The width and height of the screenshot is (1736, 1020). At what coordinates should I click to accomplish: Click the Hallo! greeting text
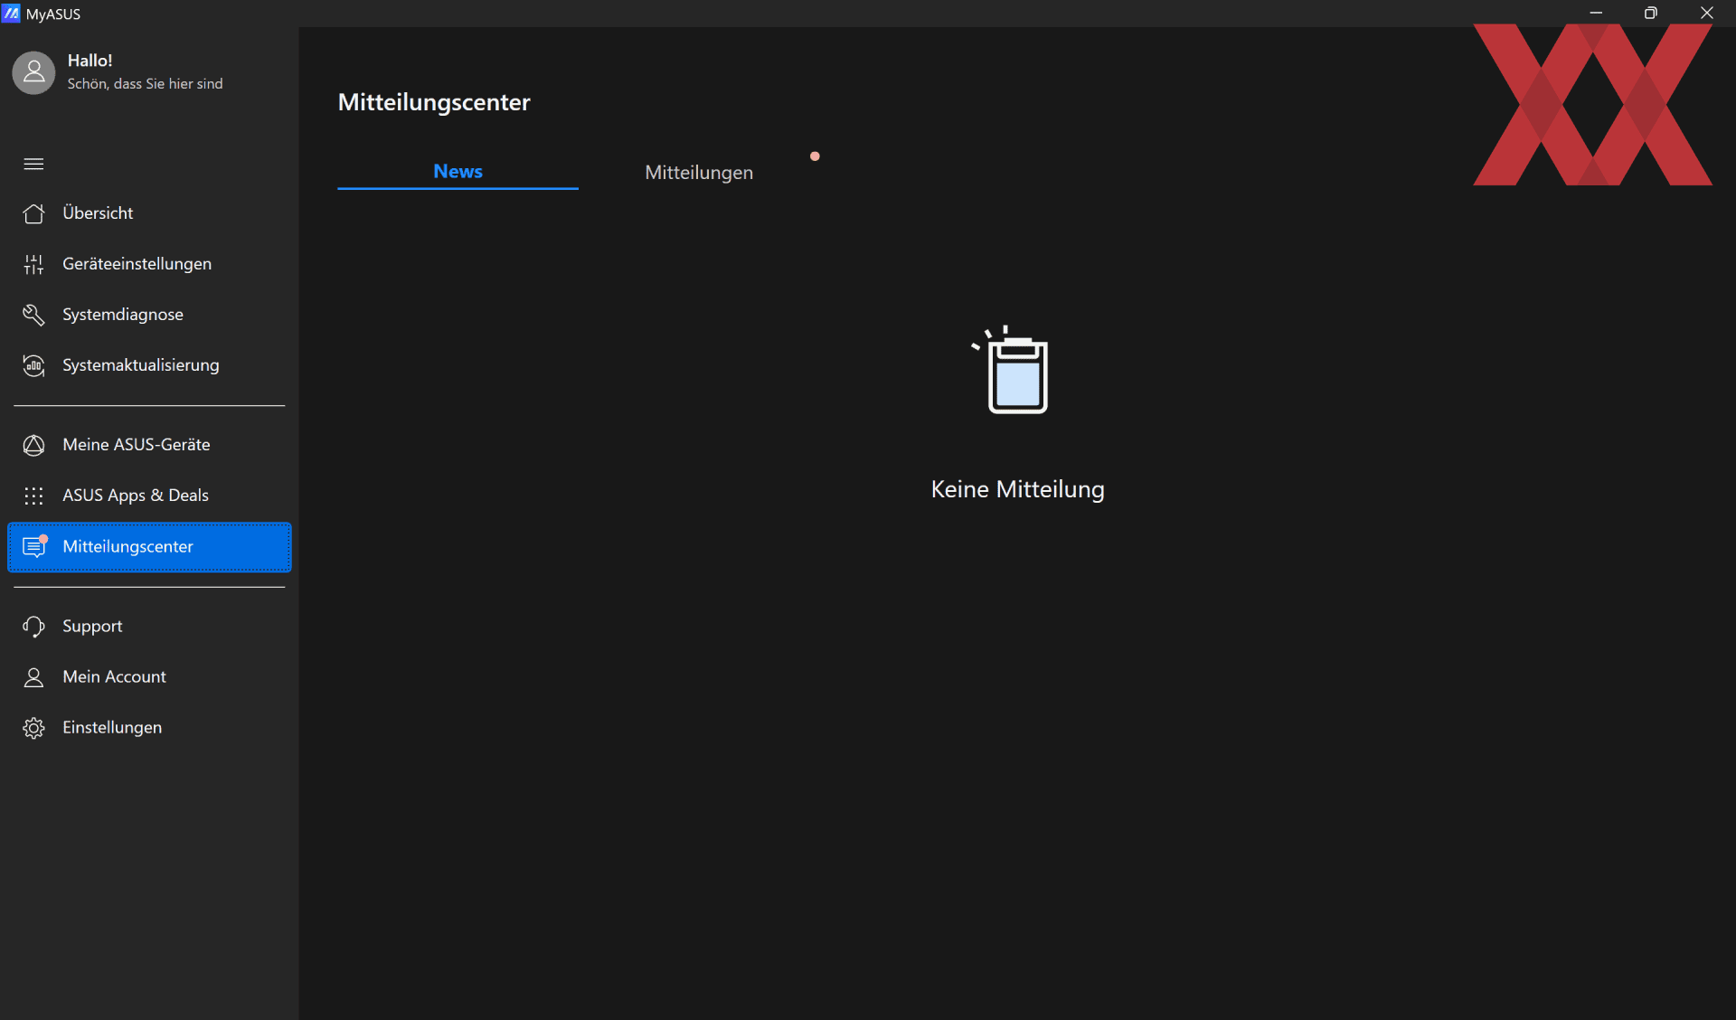90,61
